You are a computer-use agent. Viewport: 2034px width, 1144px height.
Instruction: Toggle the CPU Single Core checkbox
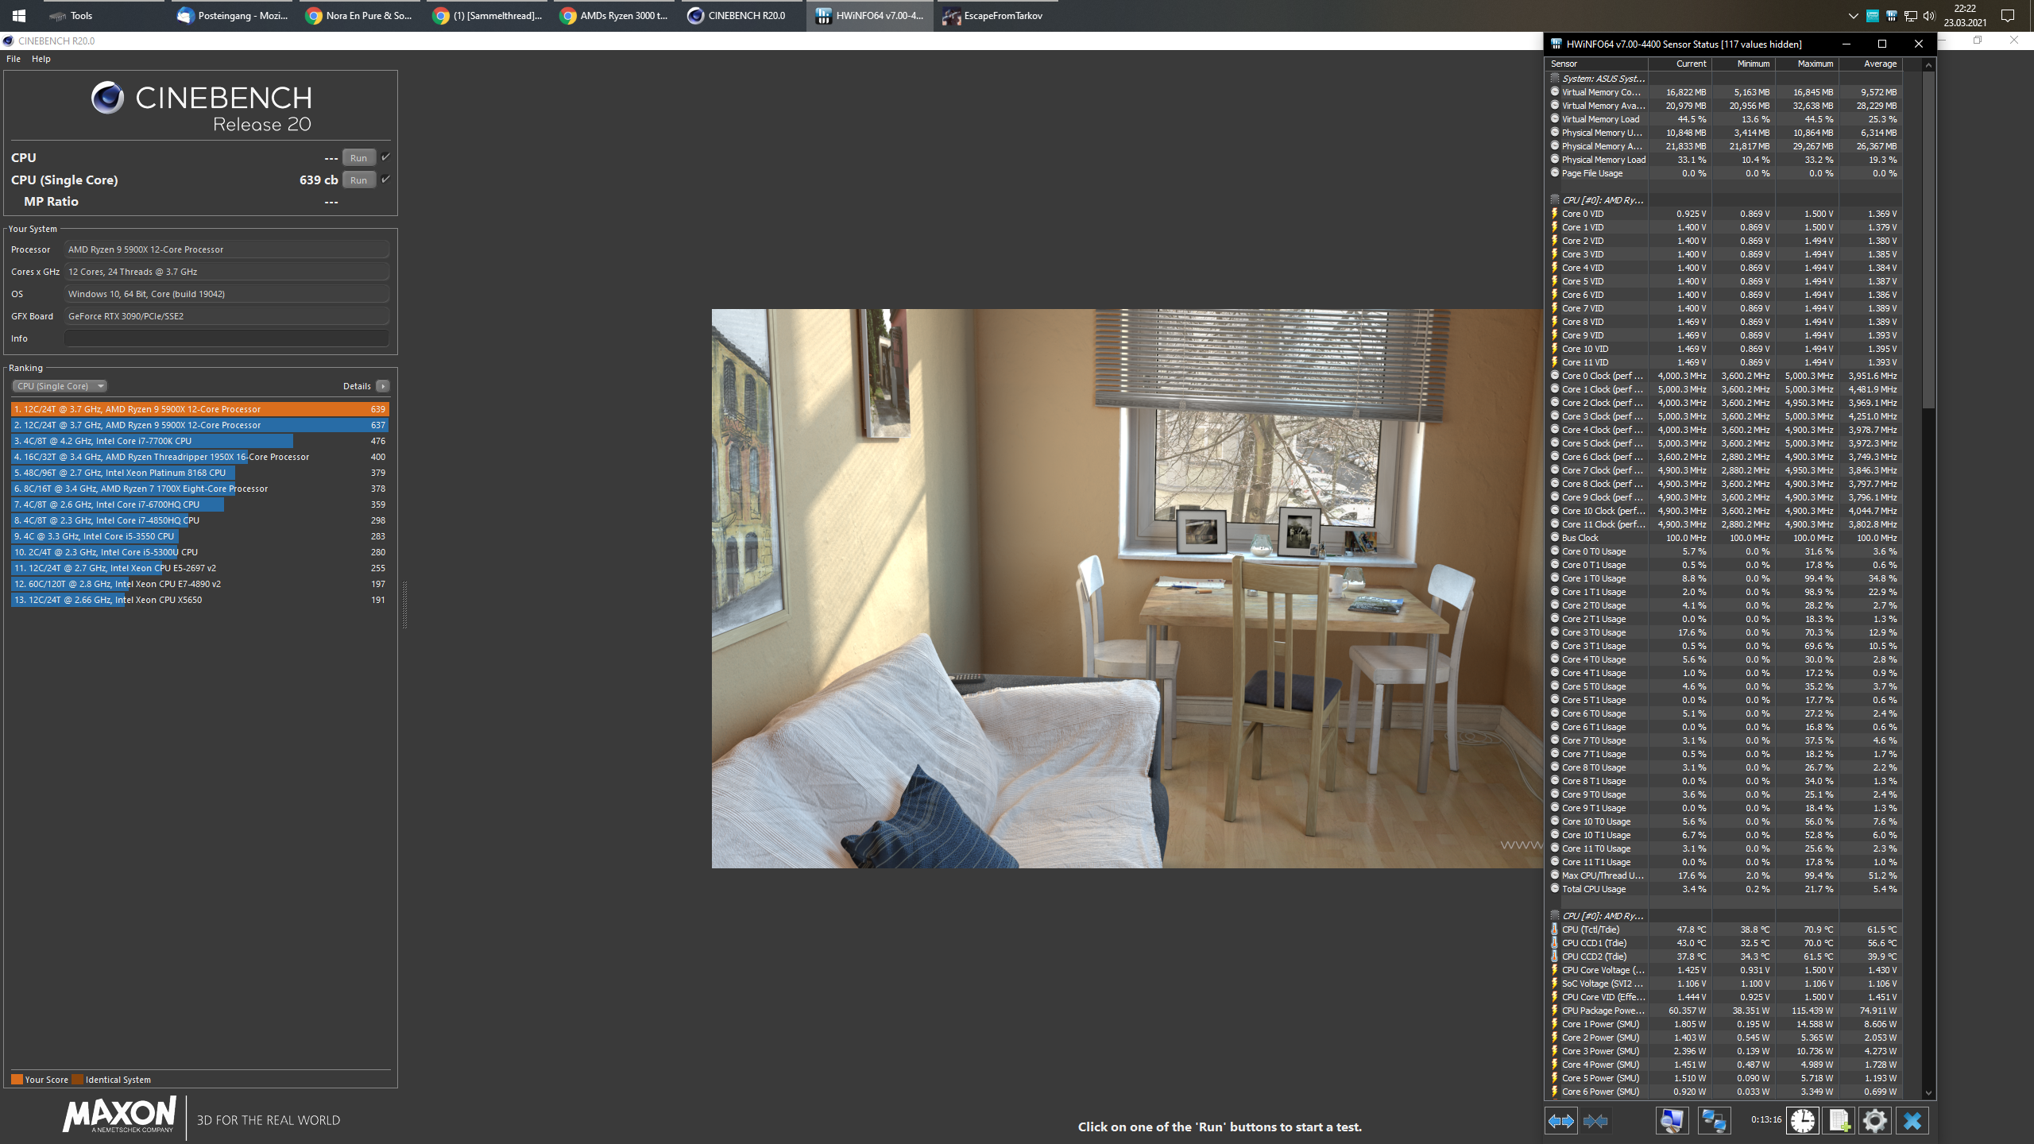click(385, 180)
